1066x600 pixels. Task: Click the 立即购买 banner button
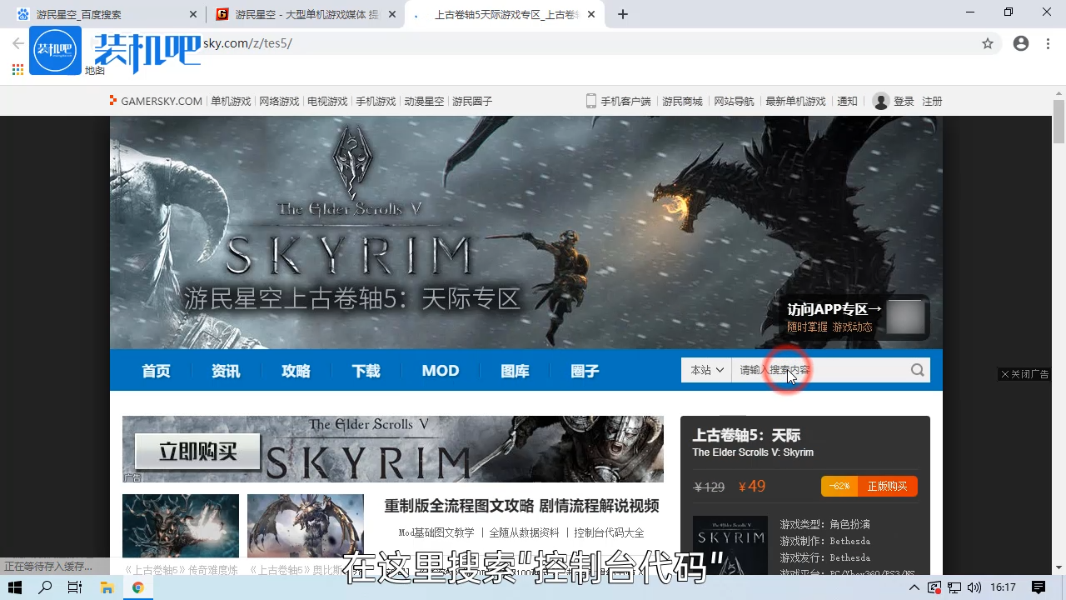pos(197,450)
